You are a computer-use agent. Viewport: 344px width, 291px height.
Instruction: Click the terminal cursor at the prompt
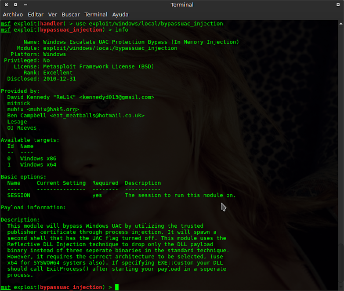(117, 287)
